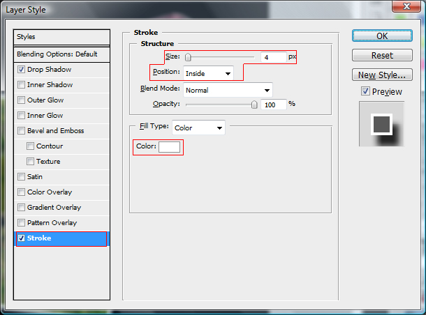The width and height of the screenshot is (426, 315).
Task: Uncheck the Drop Shadow effect
Action: [x=21, y=70]
